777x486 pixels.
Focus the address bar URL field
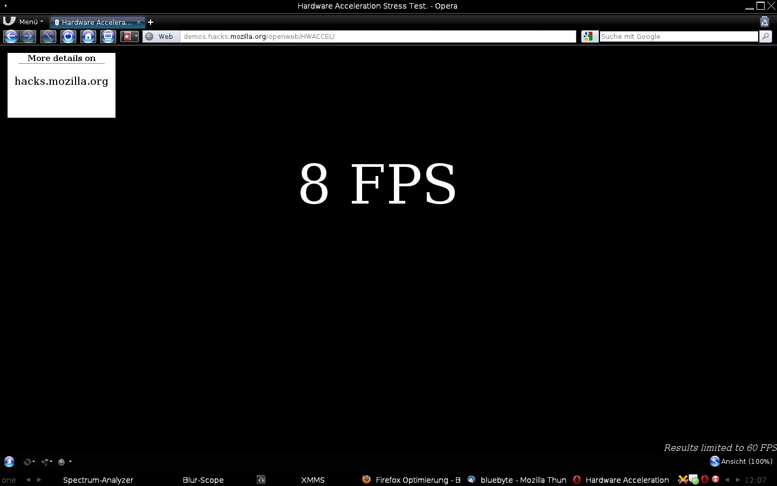tap(378, 36)
